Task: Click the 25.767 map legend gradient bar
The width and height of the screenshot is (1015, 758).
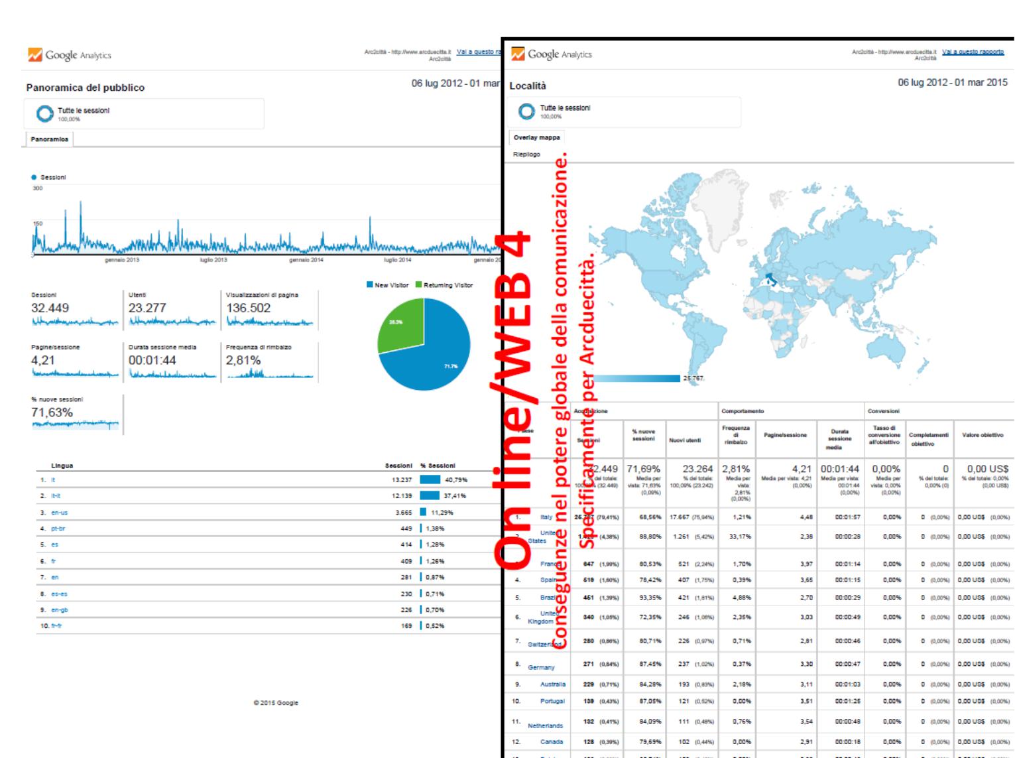Action: [x=638, y=379]
